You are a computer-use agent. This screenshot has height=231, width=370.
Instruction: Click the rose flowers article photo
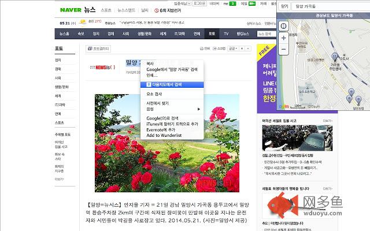click(x=167, y=143)
